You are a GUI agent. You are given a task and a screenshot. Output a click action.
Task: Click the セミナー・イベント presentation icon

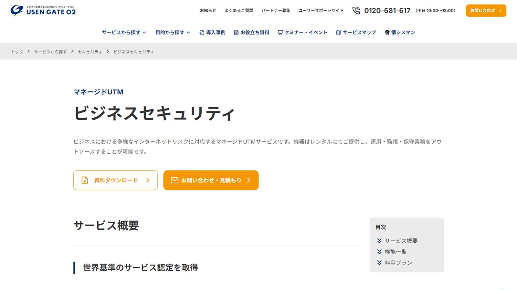pyautogui.click(x=280, y=33)
